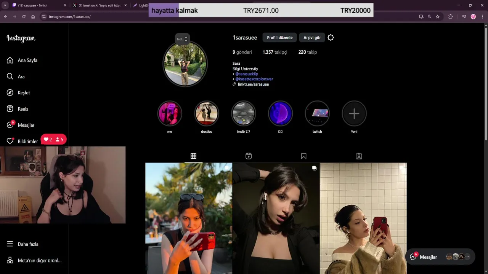488x274 pixels.
Task: Open Instagram home via Ana Sayfa icon
Action: tap(10, 60)
